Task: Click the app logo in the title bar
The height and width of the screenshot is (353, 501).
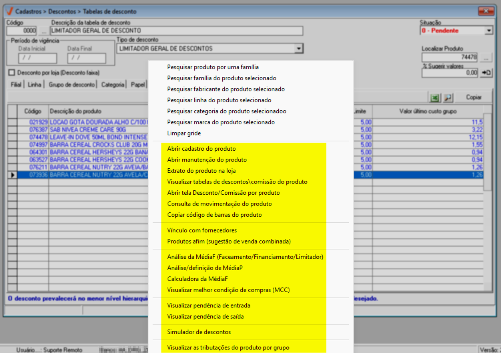Action: click(10, 12)
